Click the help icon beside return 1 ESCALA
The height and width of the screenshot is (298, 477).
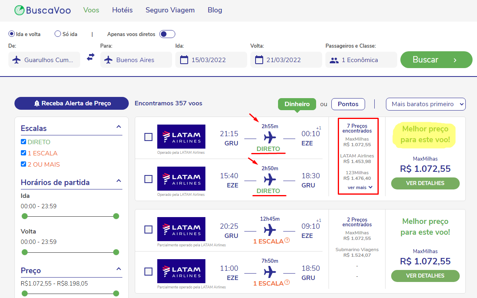(287, 282)
